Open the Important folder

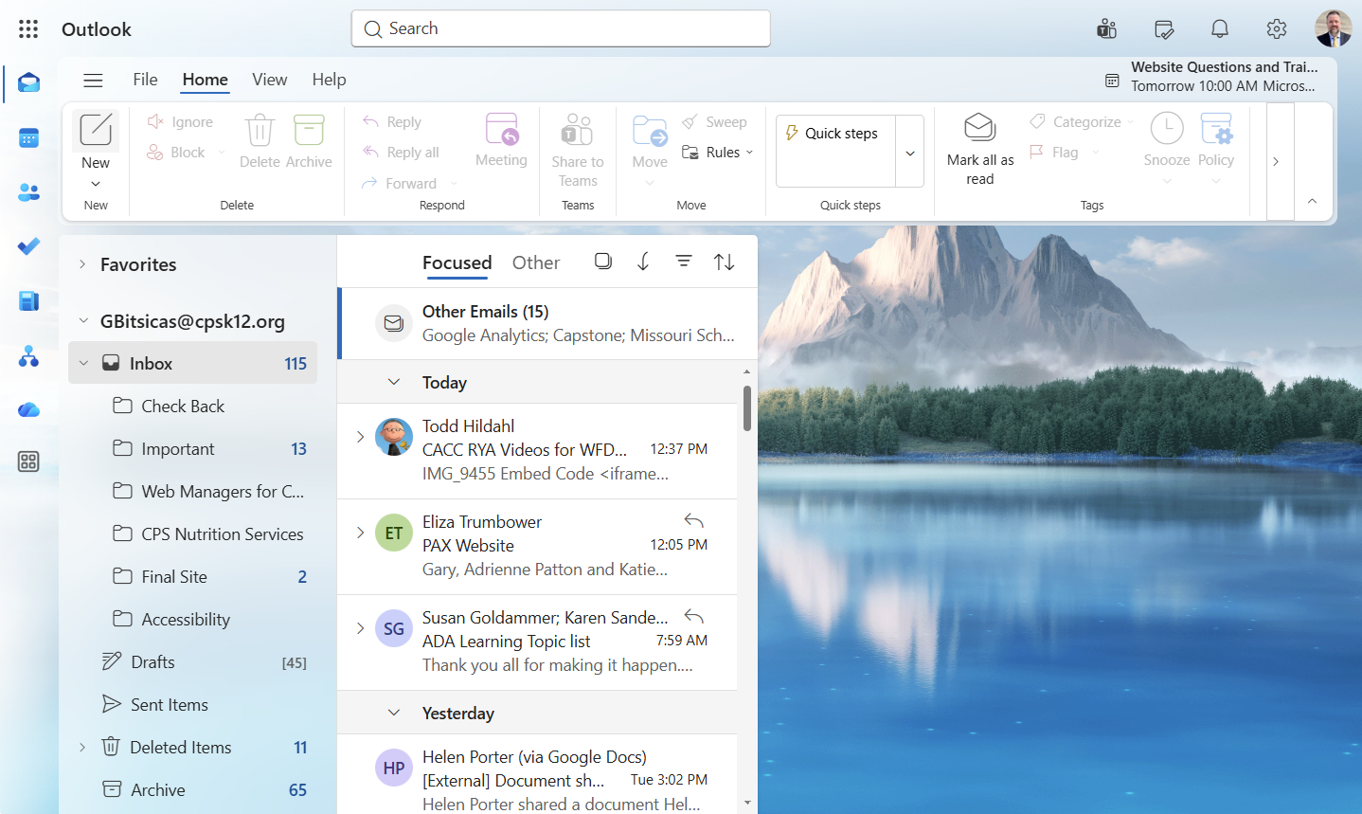192,449
